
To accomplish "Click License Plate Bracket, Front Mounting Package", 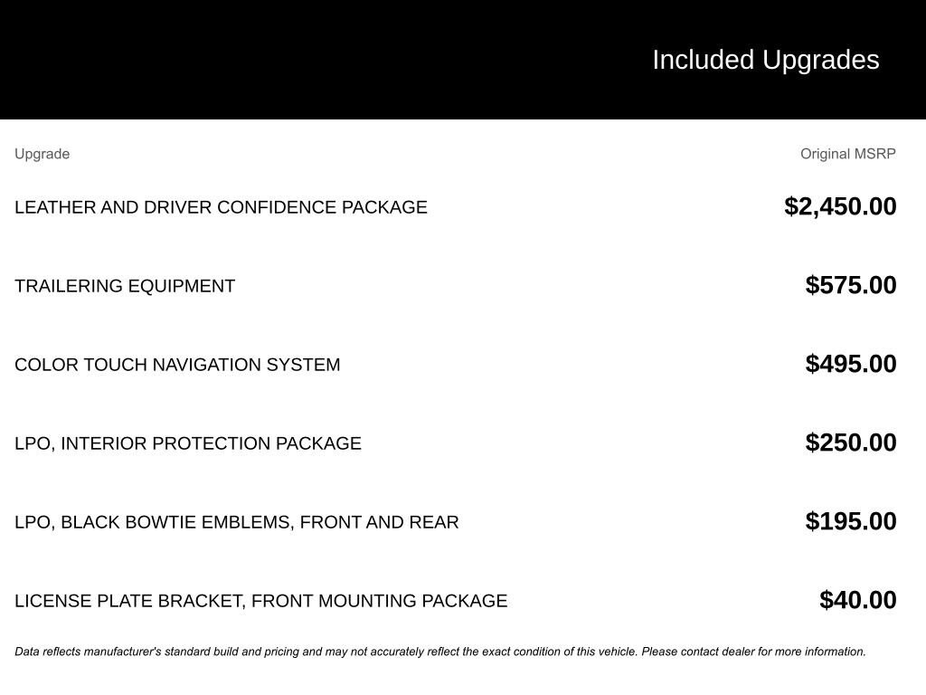I will pos(261,601).
